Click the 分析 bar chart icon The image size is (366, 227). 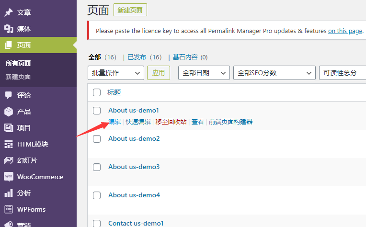tap(9, 193)
